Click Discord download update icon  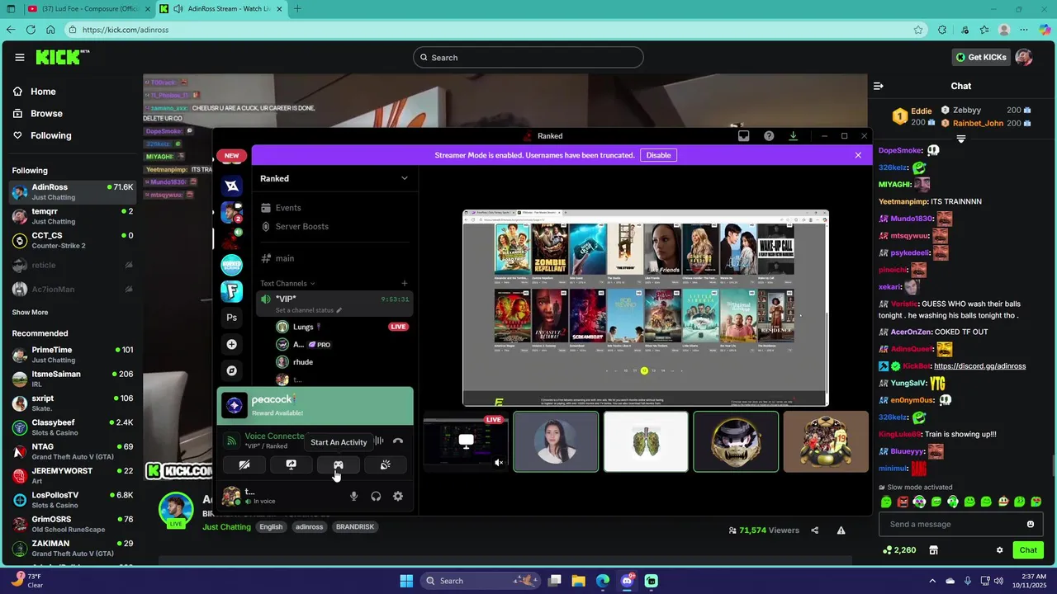coord(794,136)
